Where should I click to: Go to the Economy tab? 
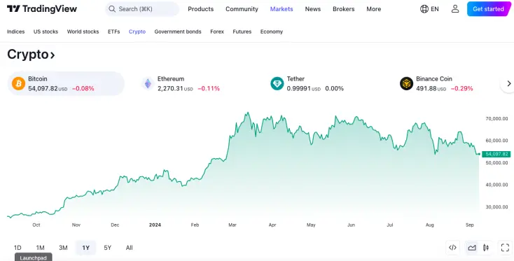point(272,31)
